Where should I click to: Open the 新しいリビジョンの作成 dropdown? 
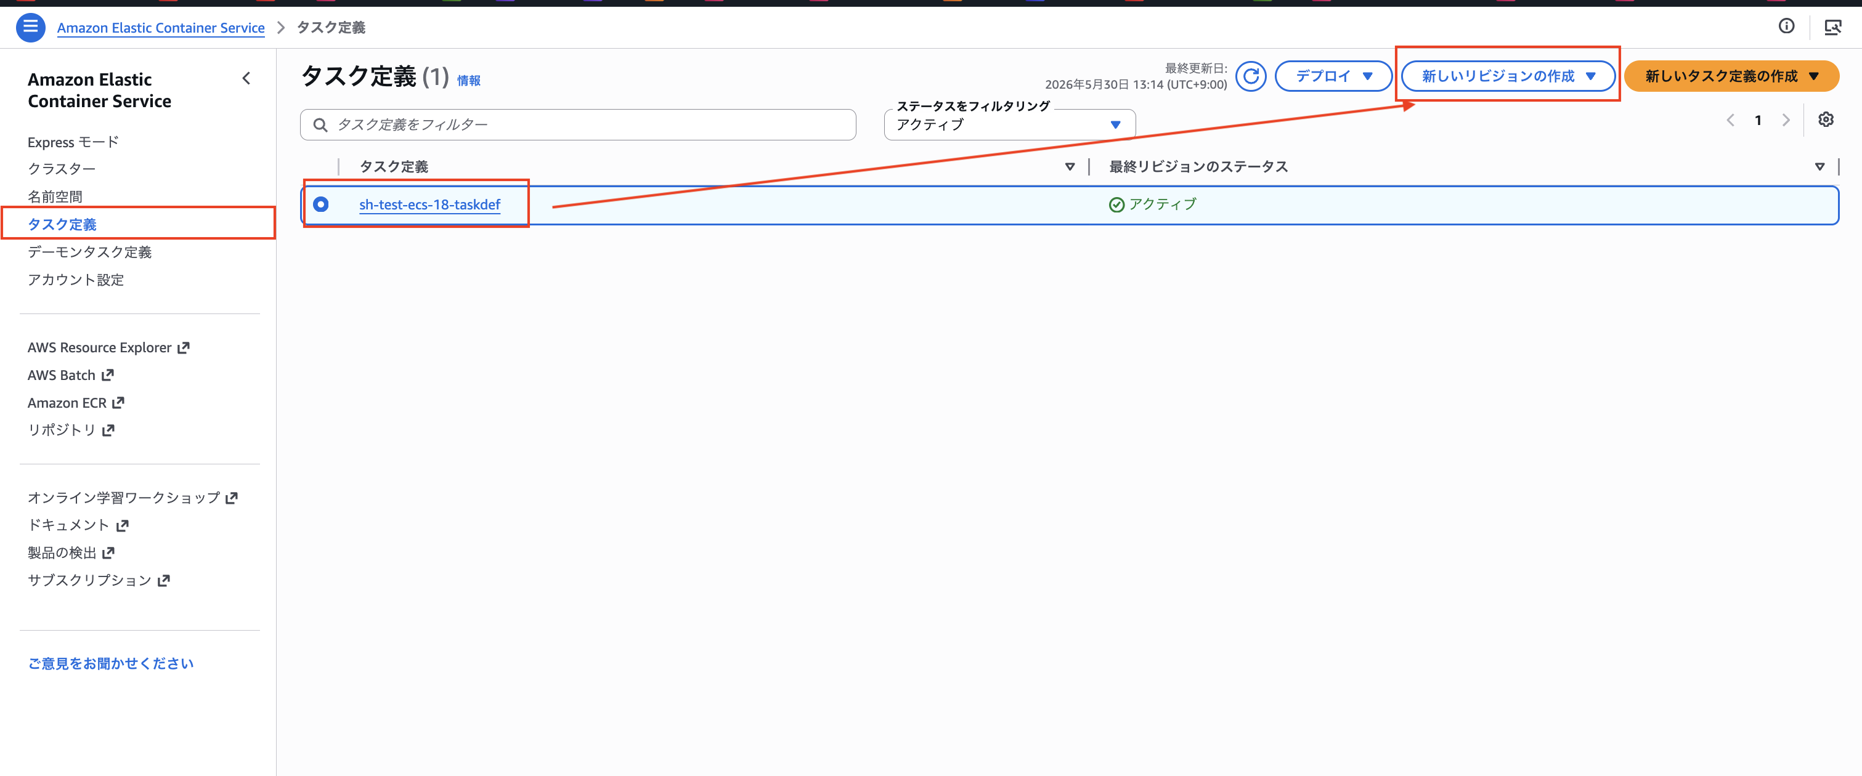tap(1508, 76)
